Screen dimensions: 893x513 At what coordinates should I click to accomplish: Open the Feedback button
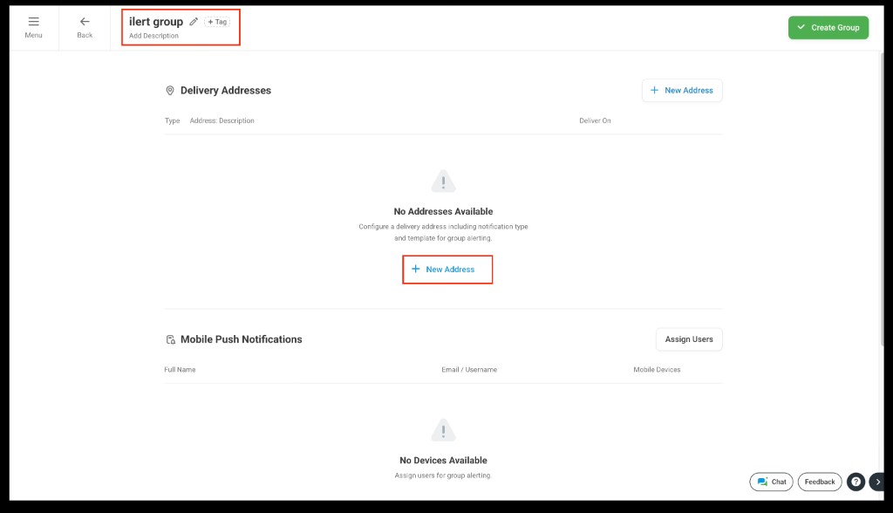819,482
